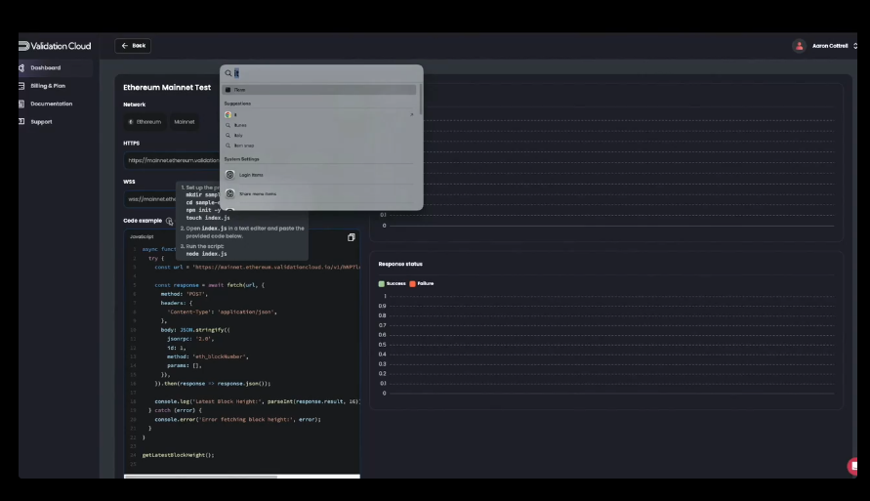Viewport: 870px width, 501px height.
Task: Toggle the Success legend swatch
Action: tap(381, 283)
